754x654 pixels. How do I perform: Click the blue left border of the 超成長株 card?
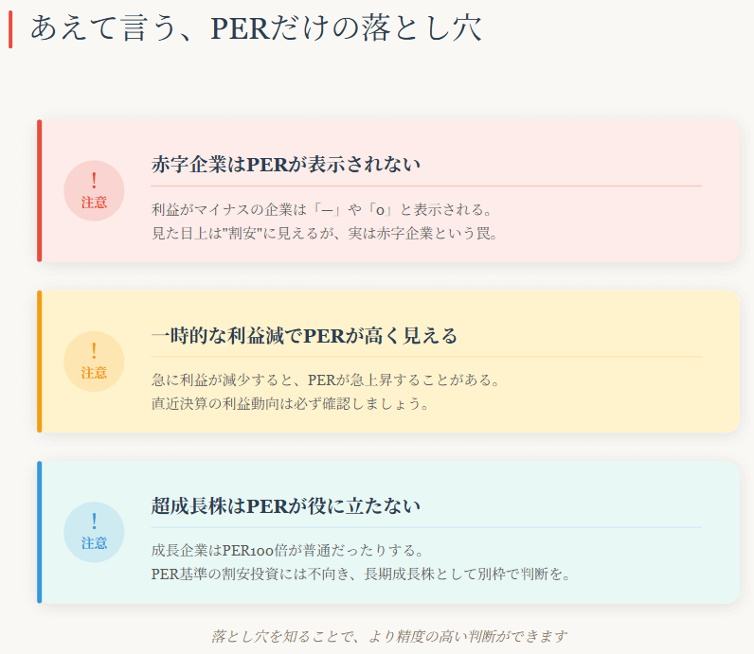39,531
